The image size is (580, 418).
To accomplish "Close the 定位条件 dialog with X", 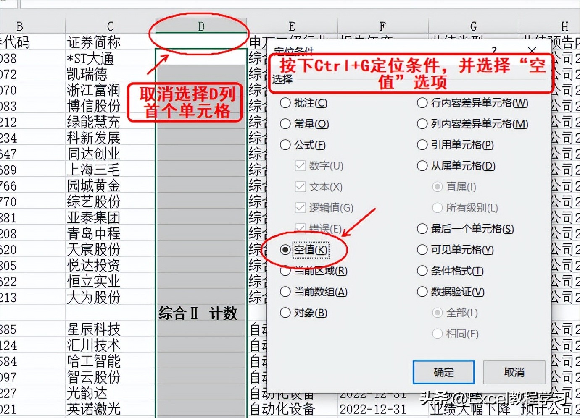I will (532, 51).
